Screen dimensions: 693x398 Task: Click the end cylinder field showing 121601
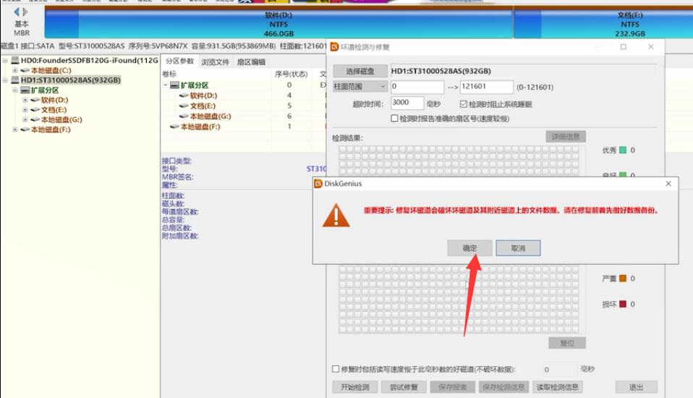(x=487, y=87)
